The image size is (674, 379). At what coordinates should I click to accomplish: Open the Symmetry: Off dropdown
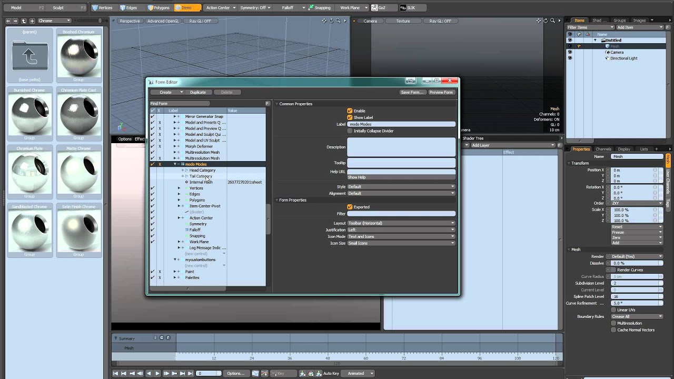255,7
